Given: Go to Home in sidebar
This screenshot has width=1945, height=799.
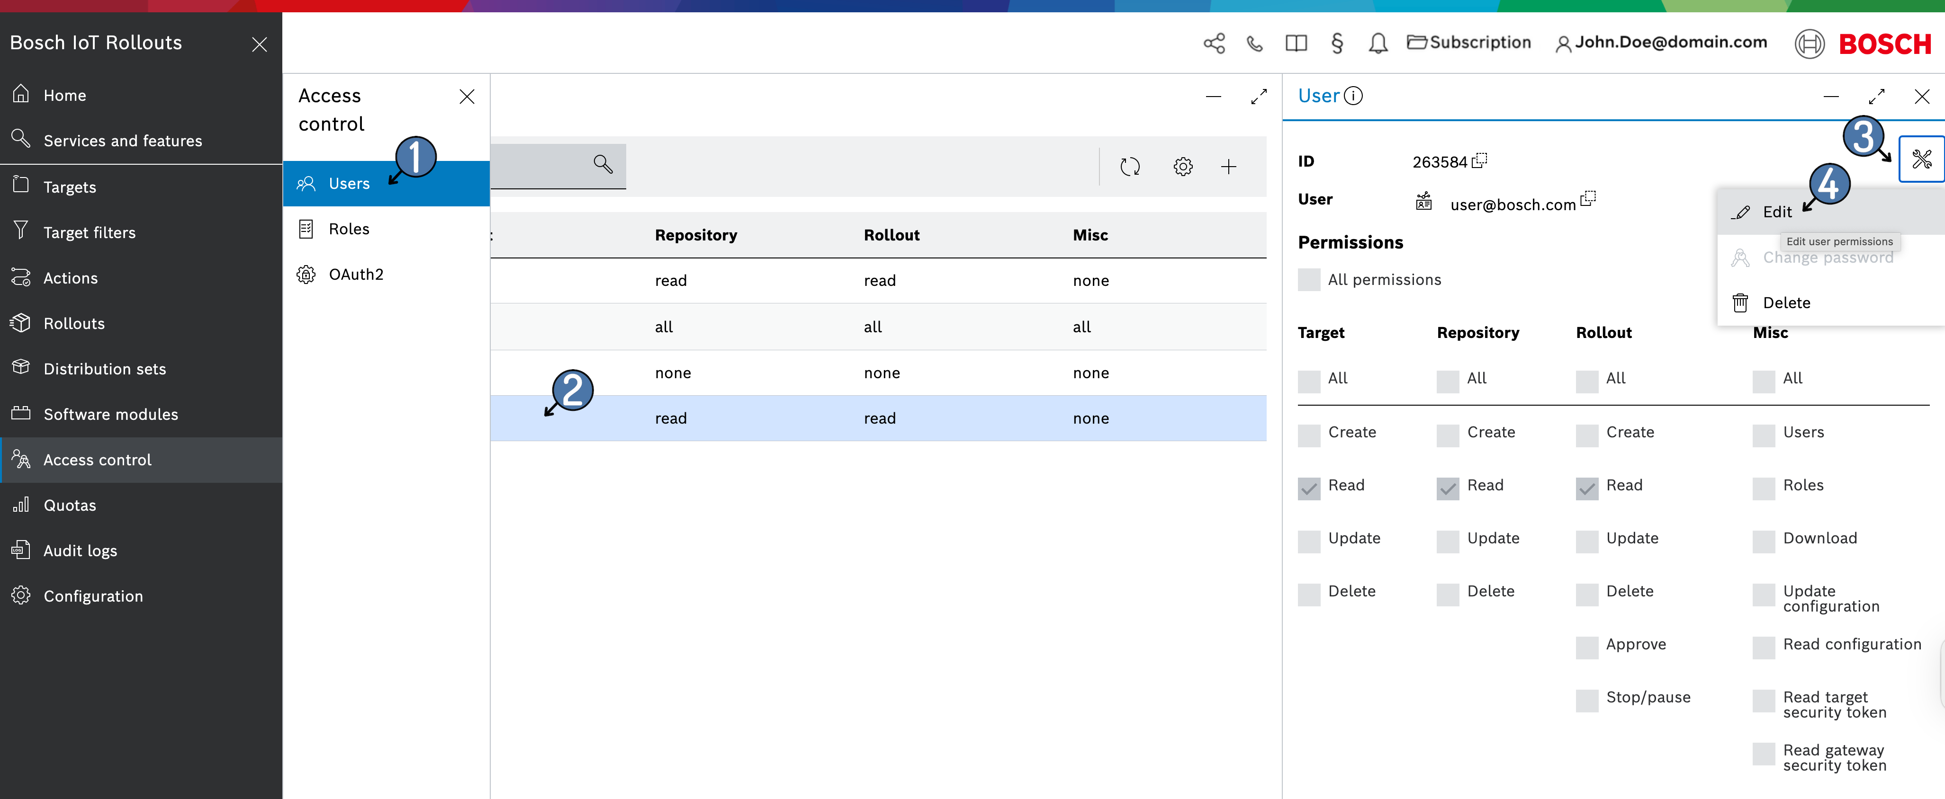Looking at the screenshot, I should 141,95.
